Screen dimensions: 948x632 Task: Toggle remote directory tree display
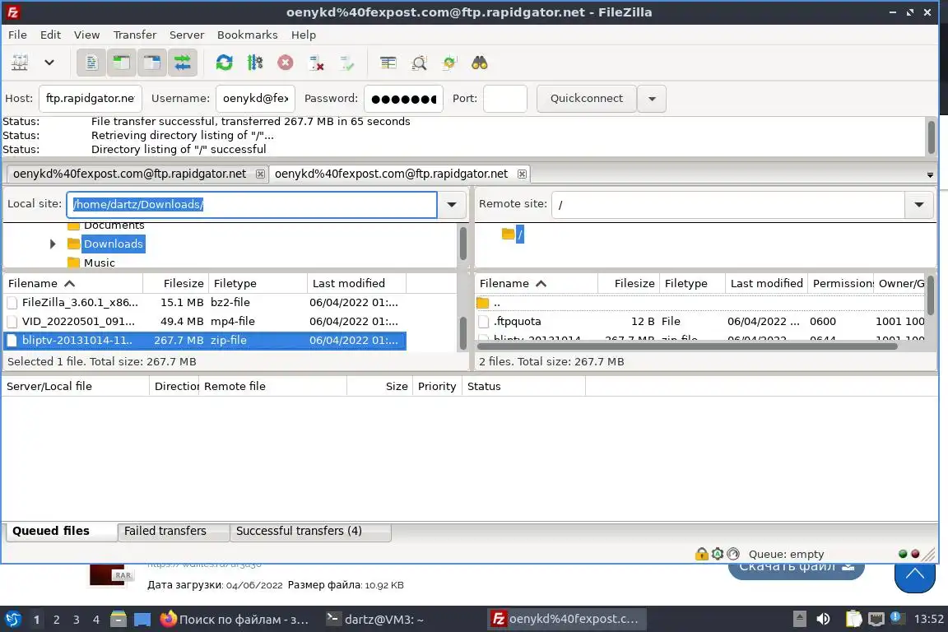pos(151,63)
